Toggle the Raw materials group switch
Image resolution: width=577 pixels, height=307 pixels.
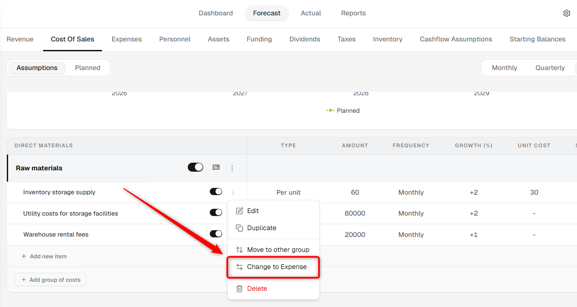pos(195,167)
